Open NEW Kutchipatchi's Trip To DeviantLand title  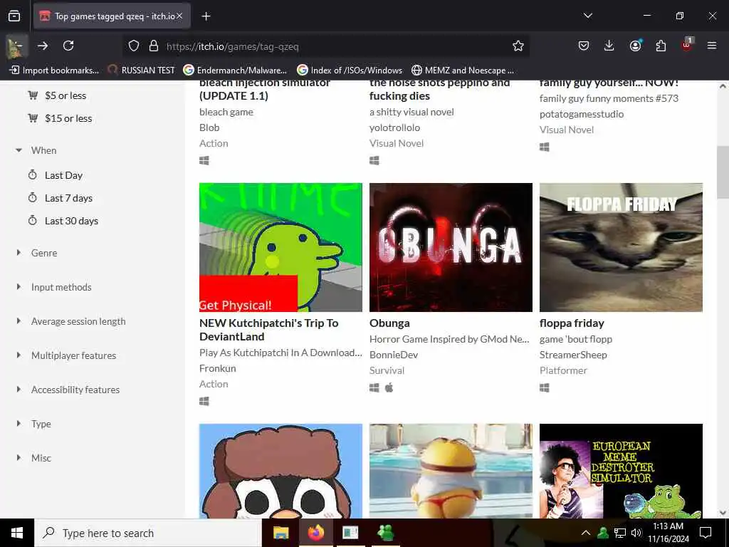[x=268, y=330]
